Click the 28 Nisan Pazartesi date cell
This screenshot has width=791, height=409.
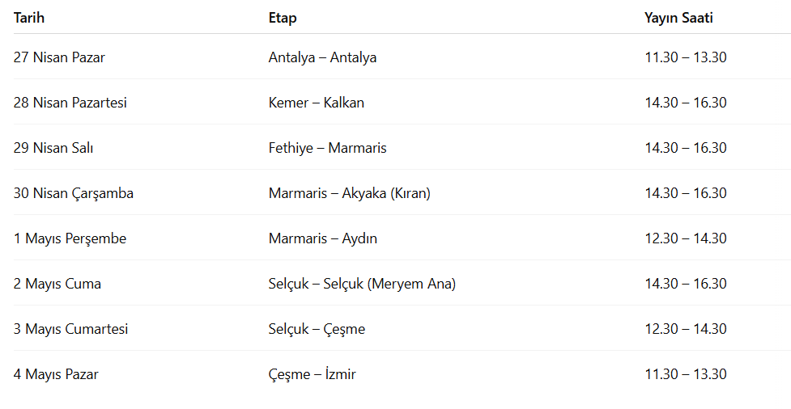pyautogui.click(x=70, y=103)
